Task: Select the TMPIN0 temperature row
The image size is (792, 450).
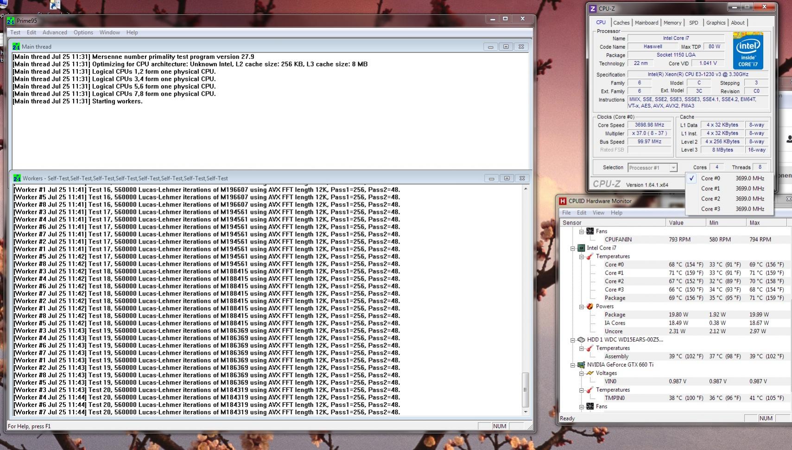Action: (x=675, y=398)
